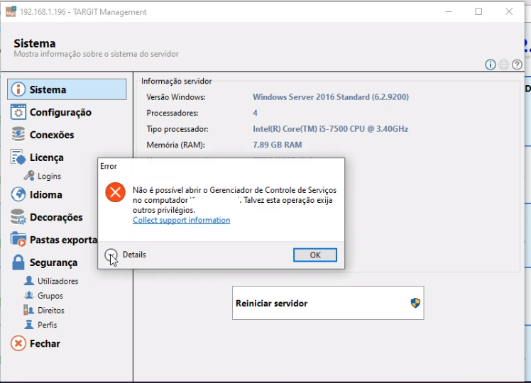Click the question mark help icon
The image size is (531, 383).
pos(517,65)
